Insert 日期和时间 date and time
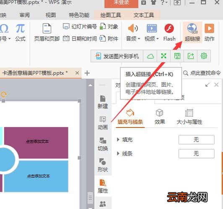Image resolution: width=223 pixels, height=209 pixels. click(x=80, y=38)
